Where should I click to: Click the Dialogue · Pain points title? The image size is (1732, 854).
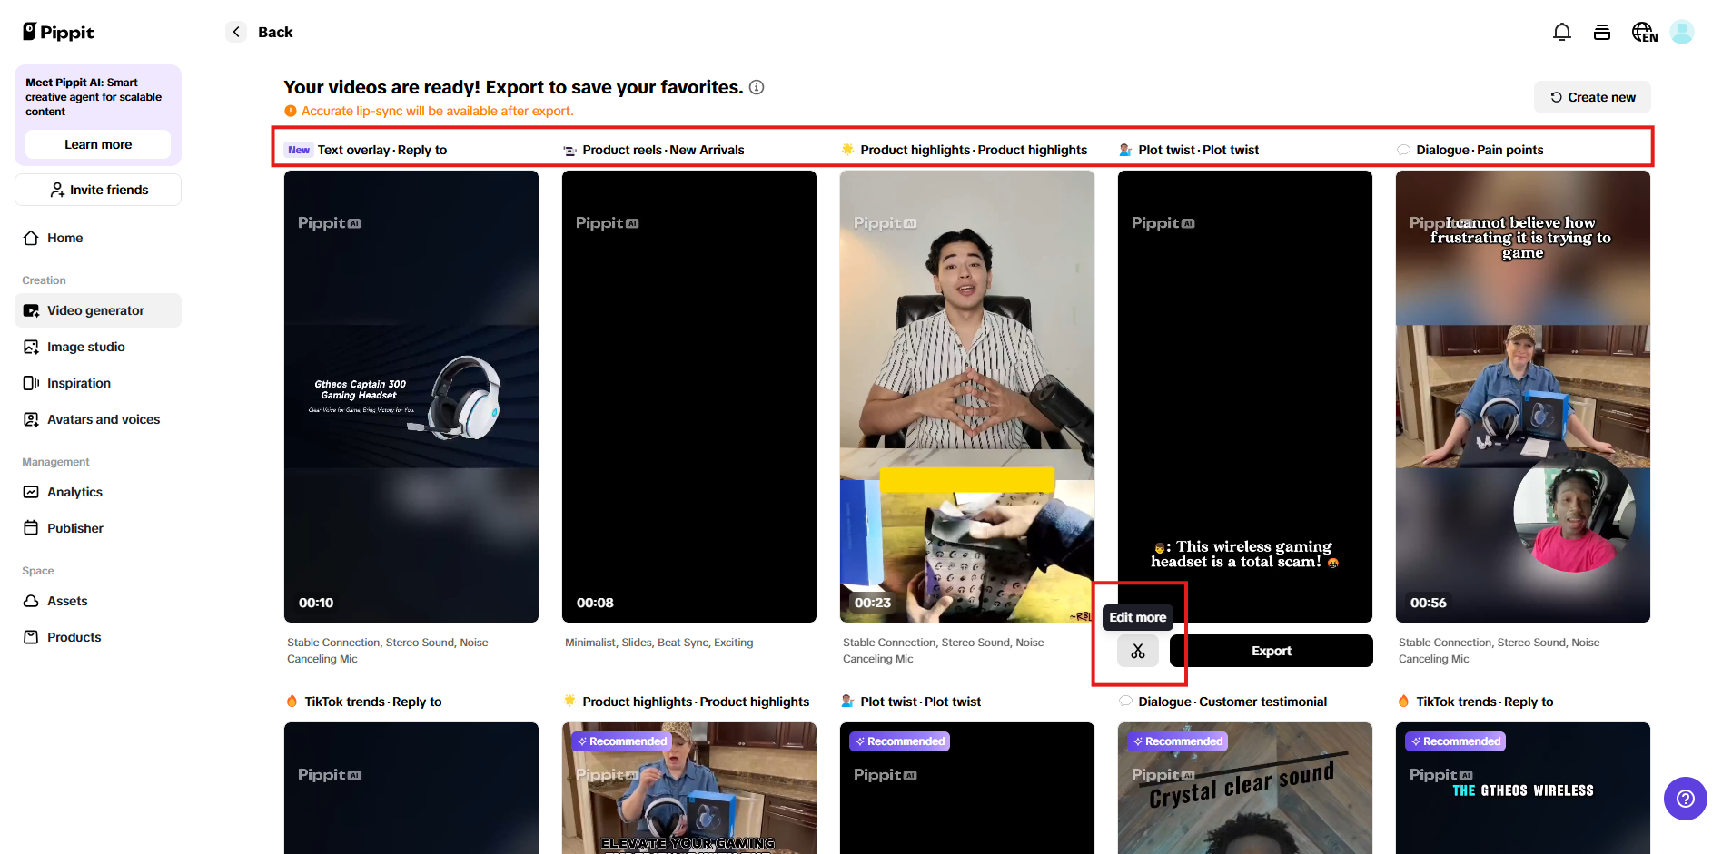click(x=1480, y=150)
